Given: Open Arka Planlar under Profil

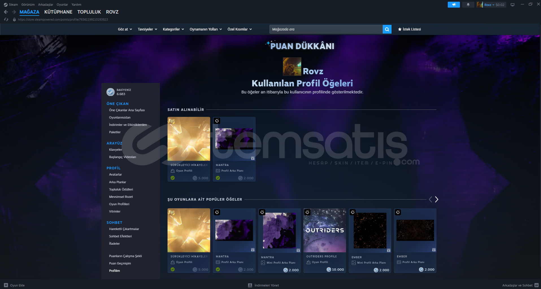Looking at the screenshot, I should coord(118,182).
